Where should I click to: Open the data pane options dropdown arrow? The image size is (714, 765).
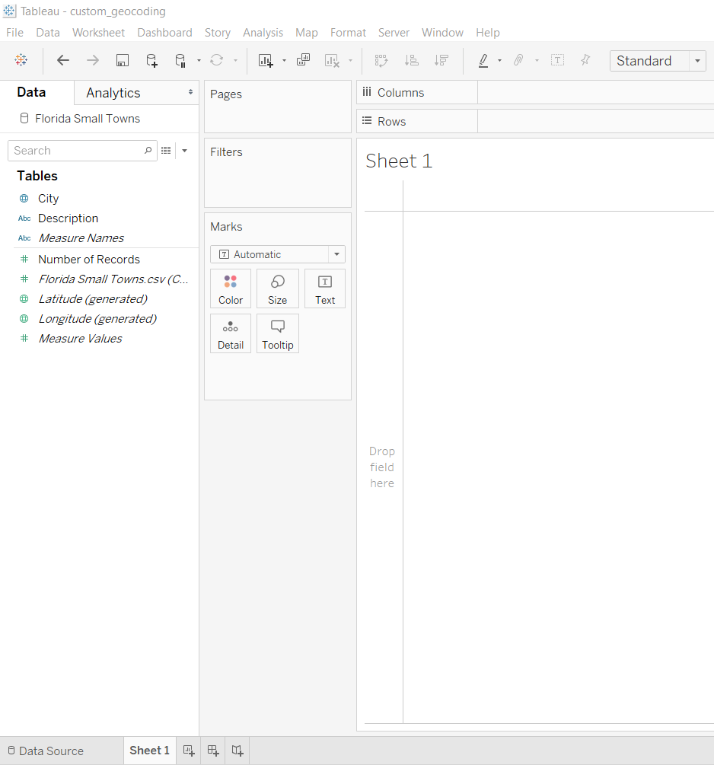pos(184,150)
